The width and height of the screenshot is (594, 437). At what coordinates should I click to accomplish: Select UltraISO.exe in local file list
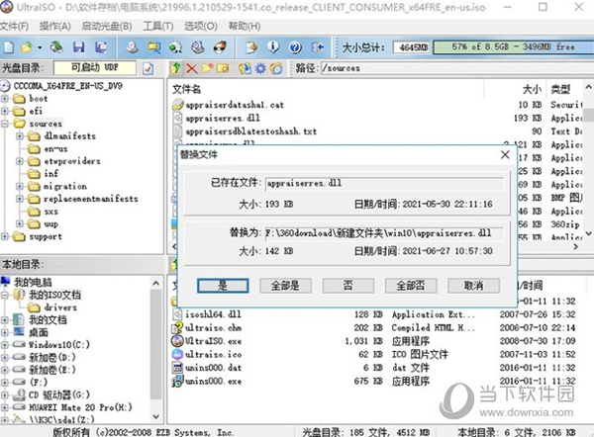213,341
